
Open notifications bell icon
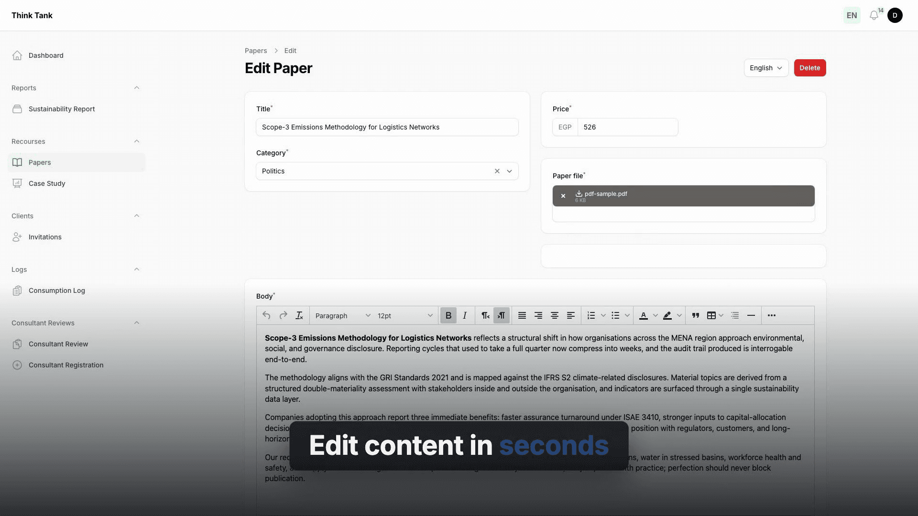point(874,15)
